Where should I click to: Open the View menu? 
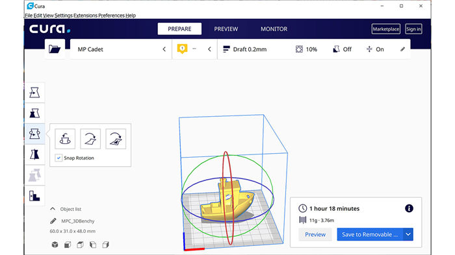coord(48,16)
